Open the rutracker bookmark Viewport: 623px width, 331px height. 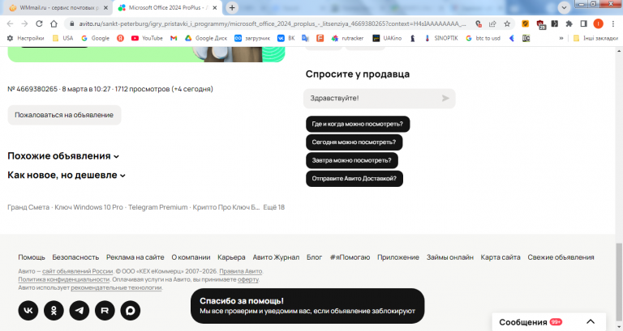[x=348, y=38]
